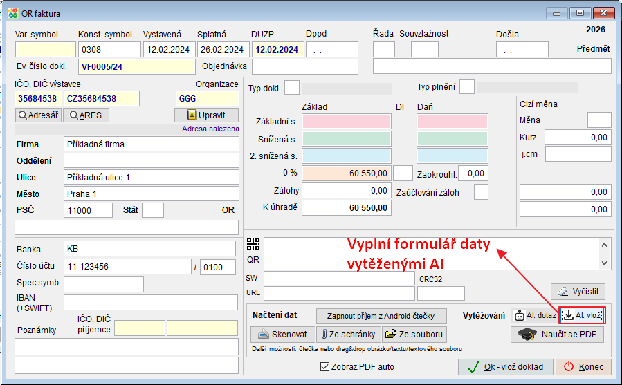Click the Zaokrouhl. field

[473, 173]
